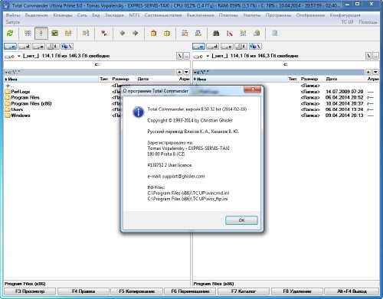Click the thumbnail view icon in toolbar
The width and height of the screenshot is (383, 299).
[54, 33]
